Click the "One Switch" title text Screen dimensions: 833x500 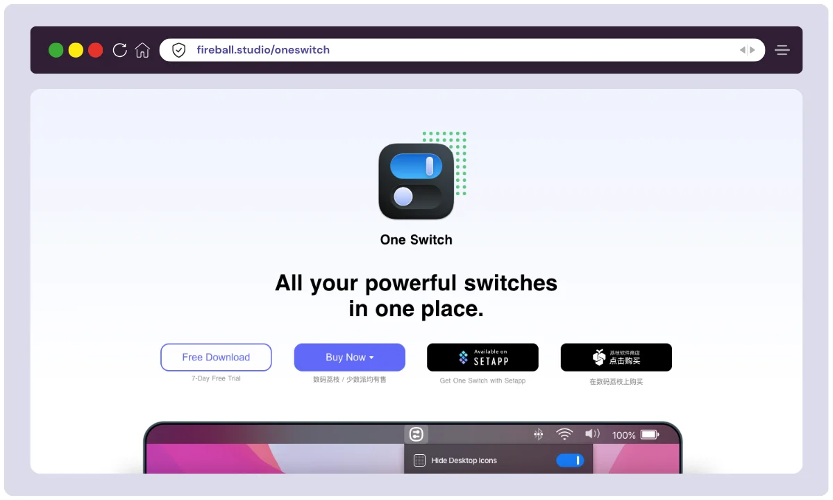416,240
